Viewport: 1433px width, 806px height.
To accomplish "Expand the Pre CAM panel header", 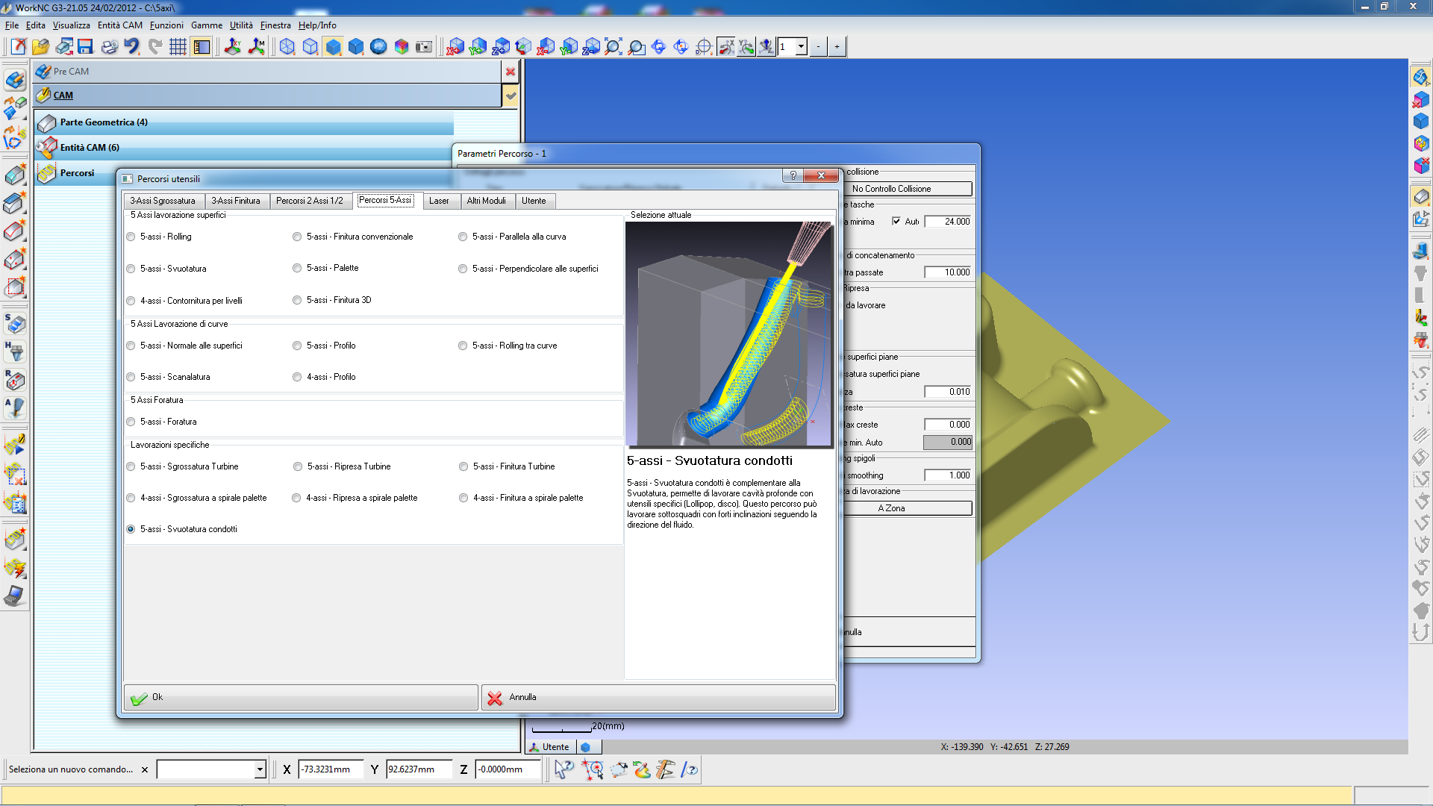I will click(x=267, y=72).
